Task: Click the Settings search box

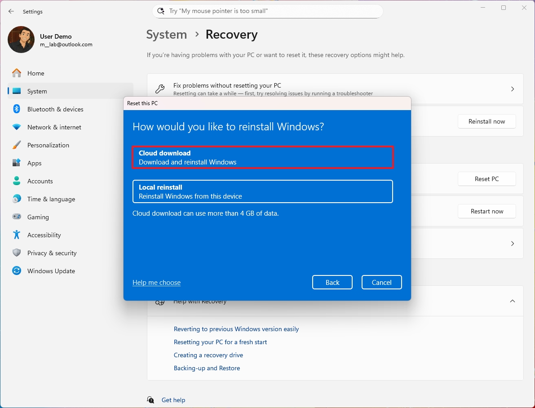Action: [x=267, y=11]
